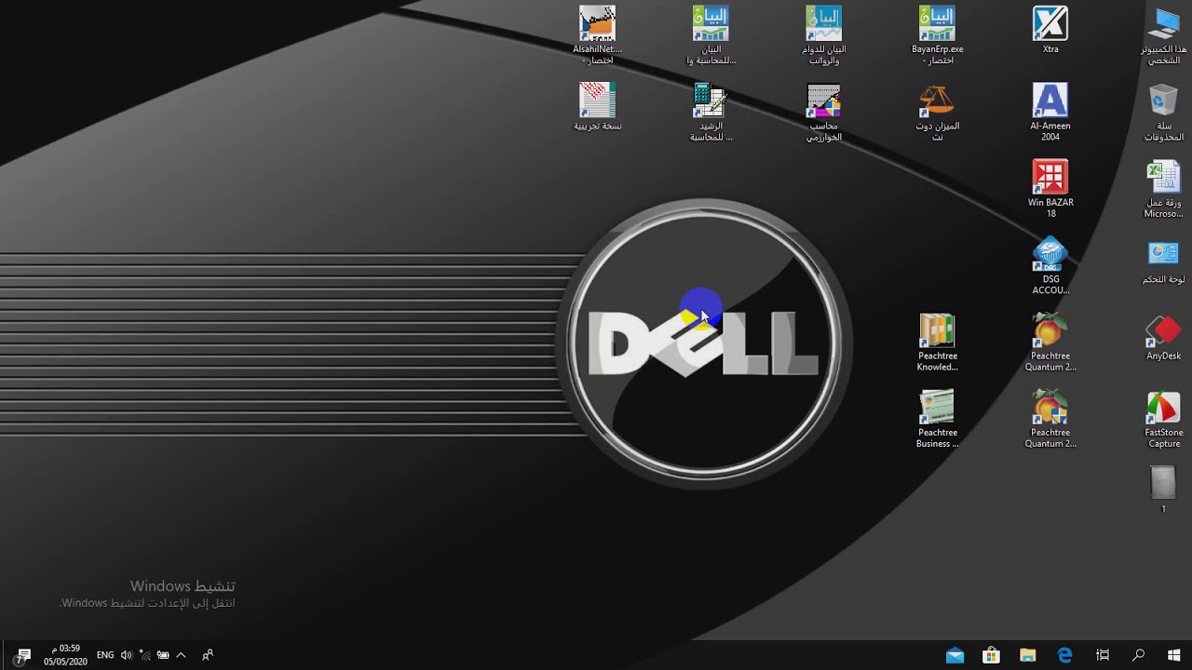The image size is (1192, 670).
Task: Open البيان للمحاسبة desktop icon
Action: 711,35
